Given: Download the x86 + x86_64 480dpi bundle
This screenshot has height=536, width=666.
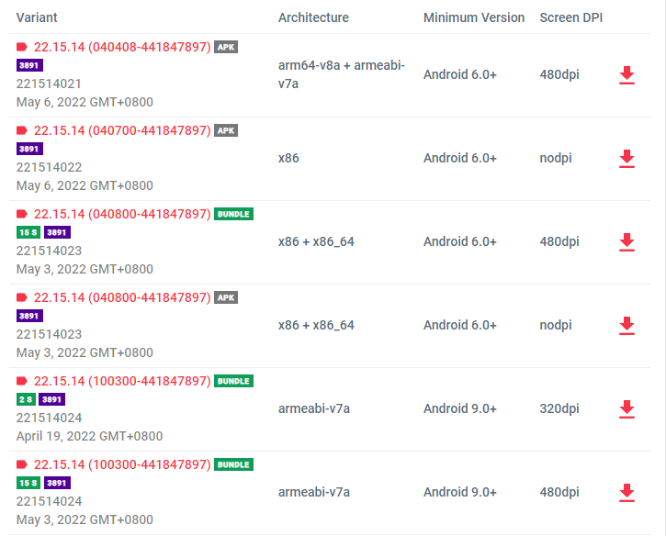Looking at the screenshot, I should (x=626, y=242).
